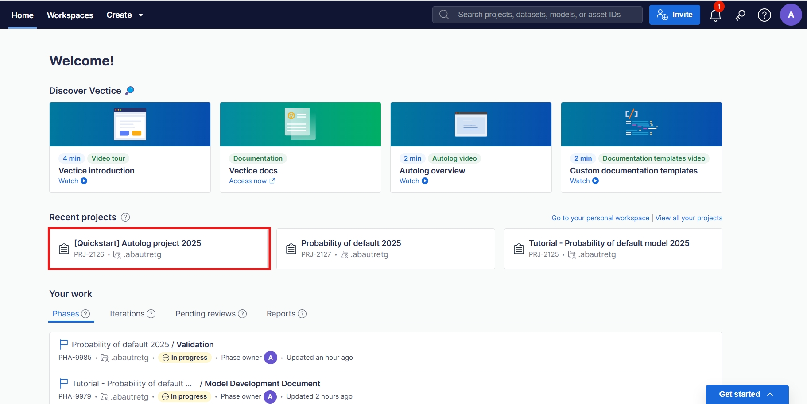The width and height of the screenshot is (807, 404).
Task: Click the Iterations help icon
Action: pyautogui.click(x=151, y=314)
